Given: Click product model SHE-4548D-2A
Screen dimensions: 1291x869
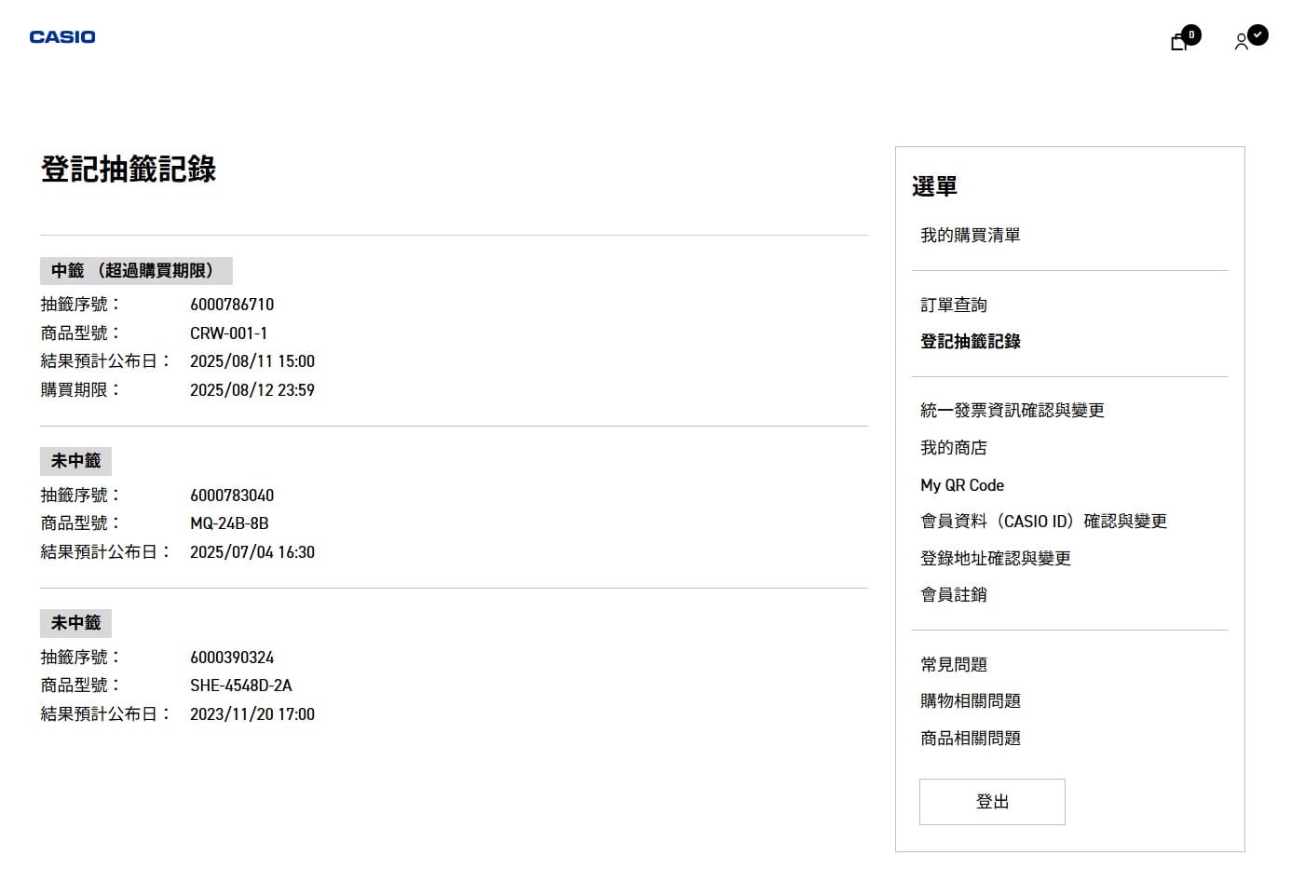Looking at the screenshot, I should pyautogui.click(x=240, y=686).
